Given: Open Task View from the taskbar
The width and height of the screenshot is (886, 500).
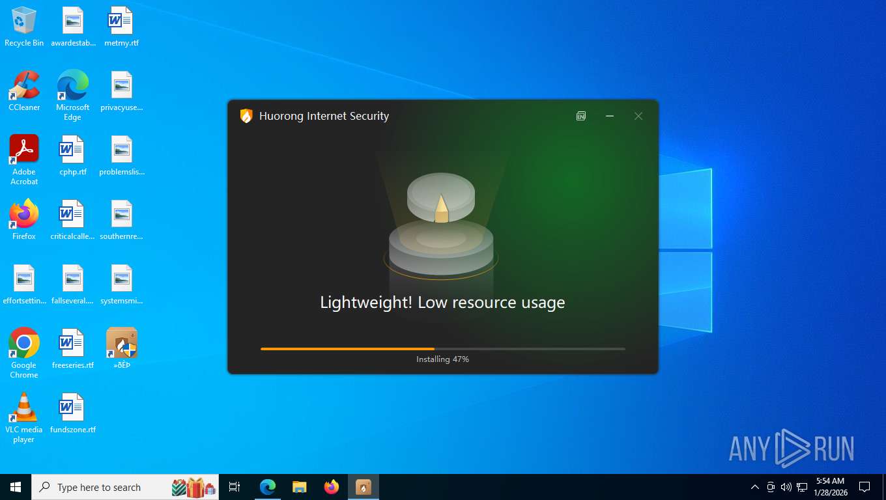Looking at the screenshot, I should click(235, 487).
